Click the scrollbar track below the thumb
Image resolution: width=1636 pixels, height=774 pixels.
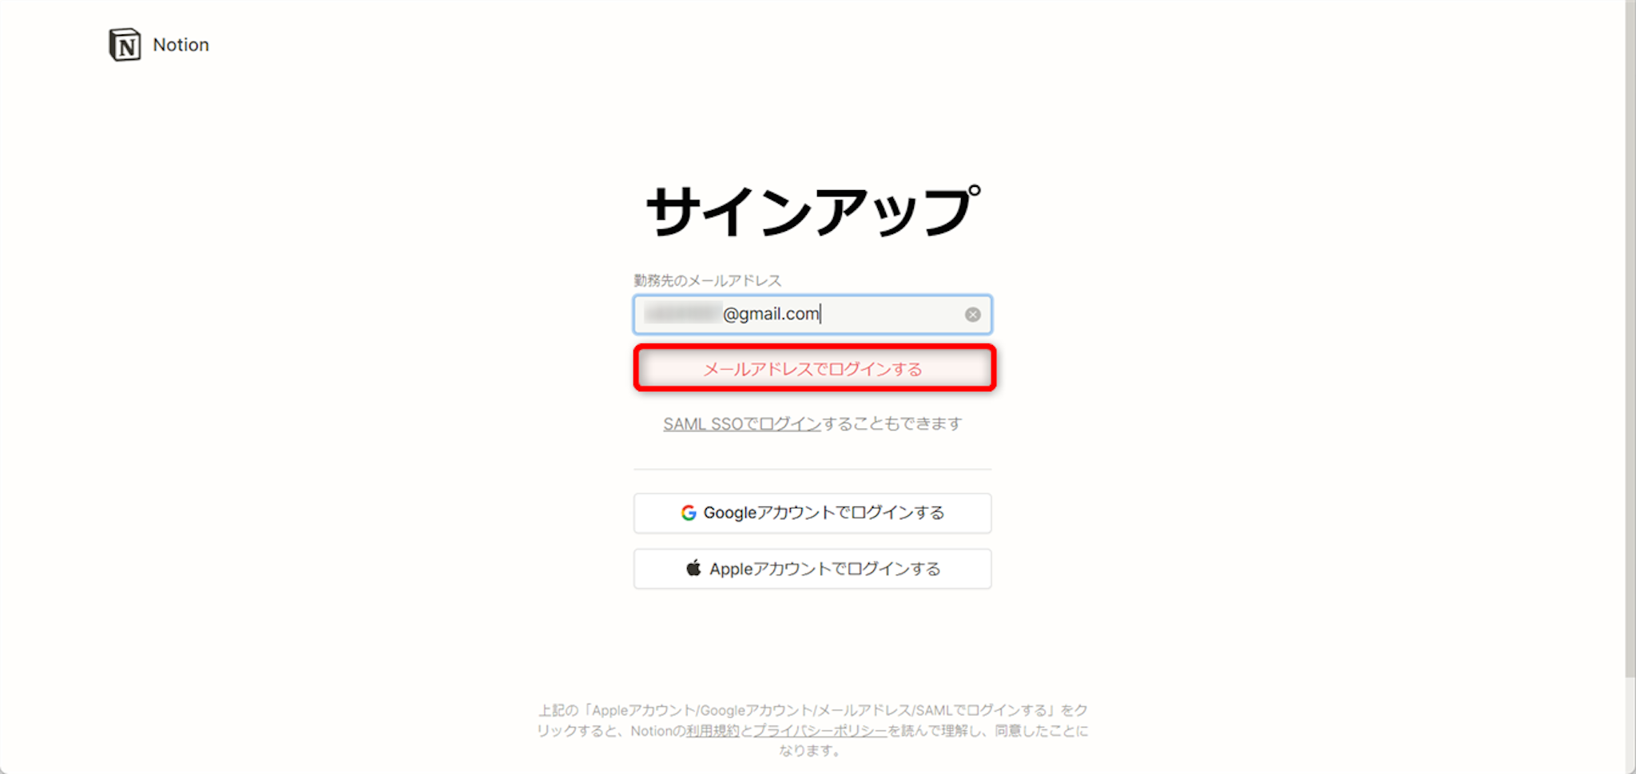[1630, 725]
